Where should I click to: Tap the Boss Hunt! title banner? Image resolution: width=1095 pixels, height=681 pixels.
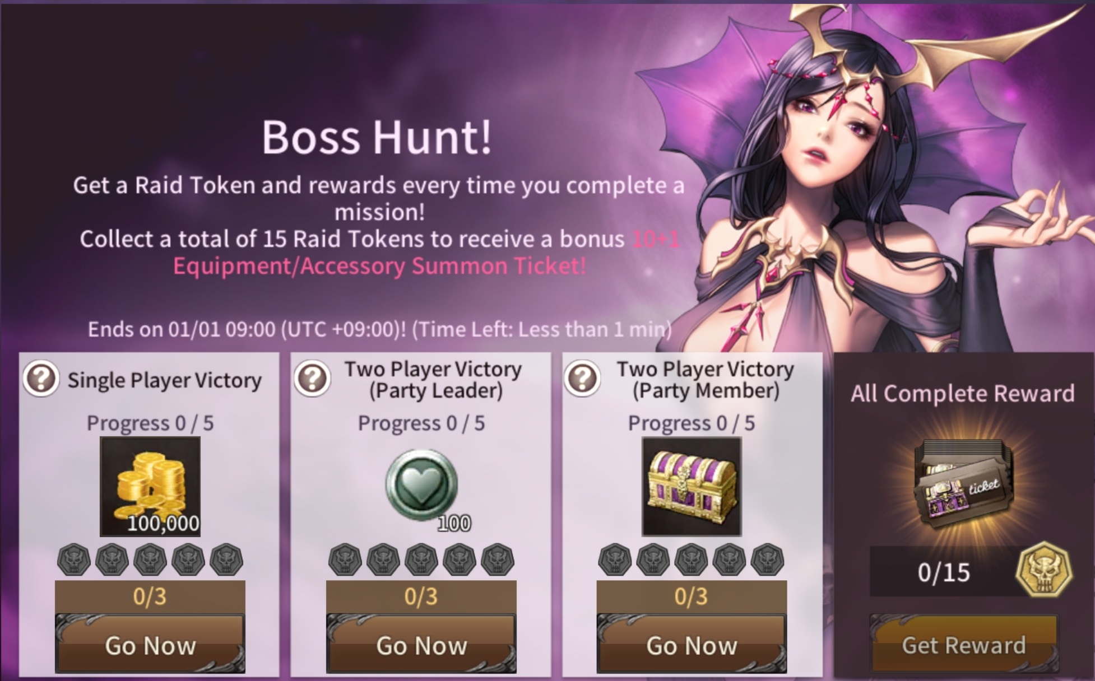pyautogui.click(x=377, y=137)
